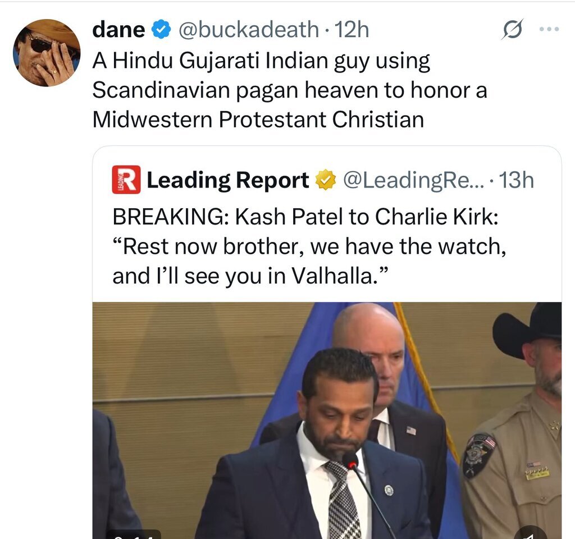
Task: Click the 12h timestamp of the post
Action: 352,29
